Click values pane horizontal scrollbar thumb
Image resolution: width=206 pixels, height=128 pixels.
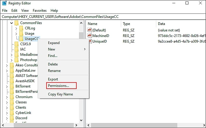point(134,125)
